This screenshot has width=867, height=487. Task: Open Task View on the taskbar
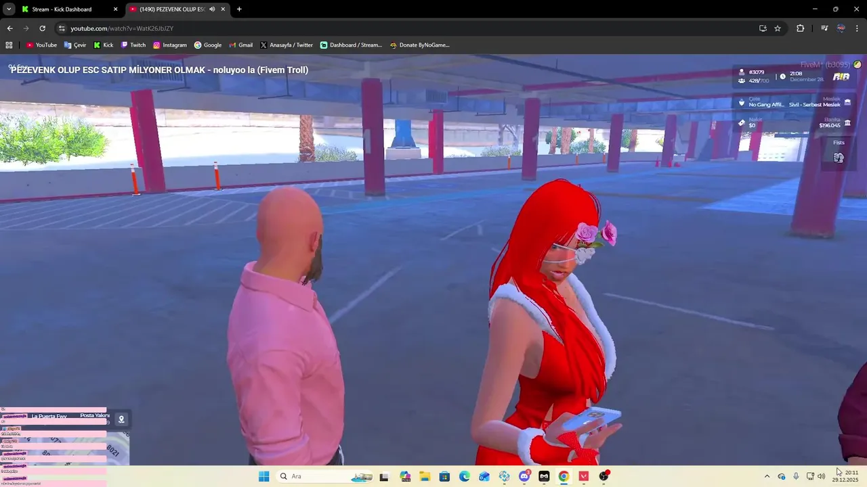point(384,476)
